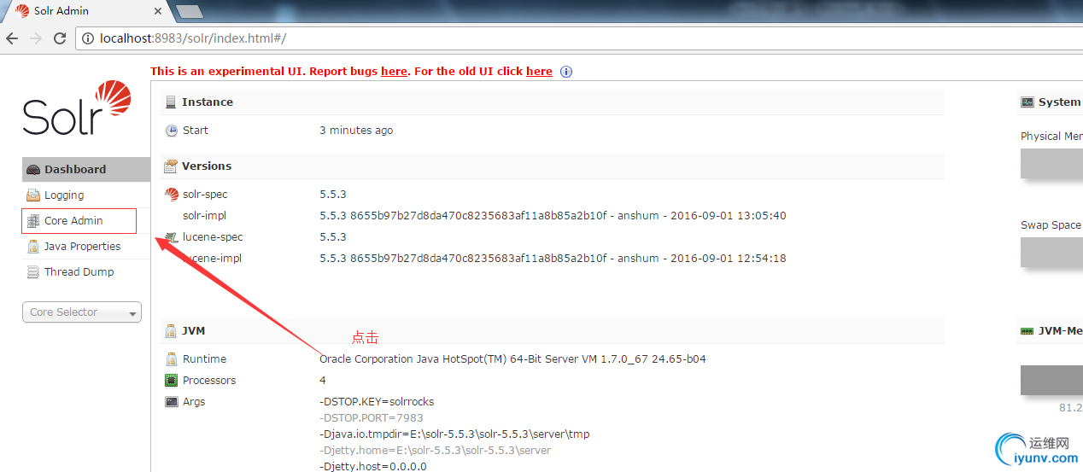The width and height of the screenshot is (1083, 472).
Task: Open the Logging page
Action: 64,195
